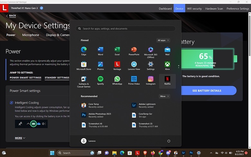The height and width of the screenshot is (157, 251).
Task: Go BACK in Lenovo Vantage
Action: [x=11, y=16]
